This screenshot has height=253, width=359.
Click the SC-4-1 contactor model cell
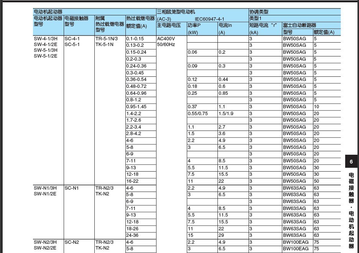[72, 39]
